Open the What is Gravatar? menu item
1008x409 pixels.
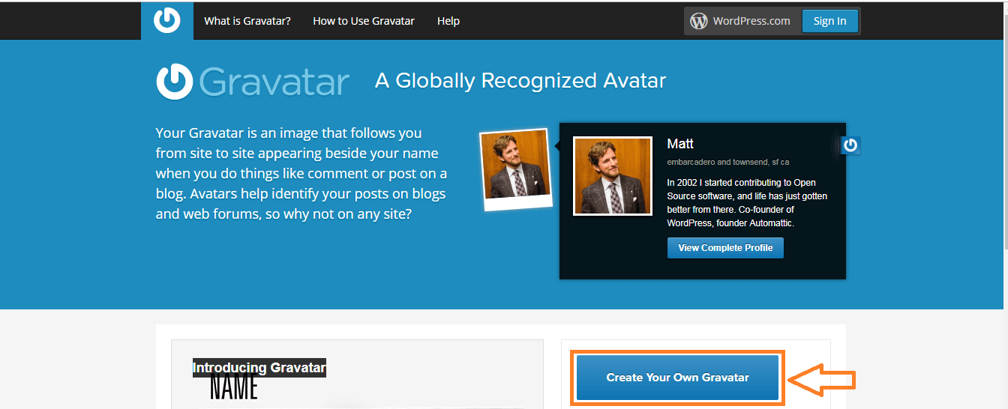coord(247,21)
